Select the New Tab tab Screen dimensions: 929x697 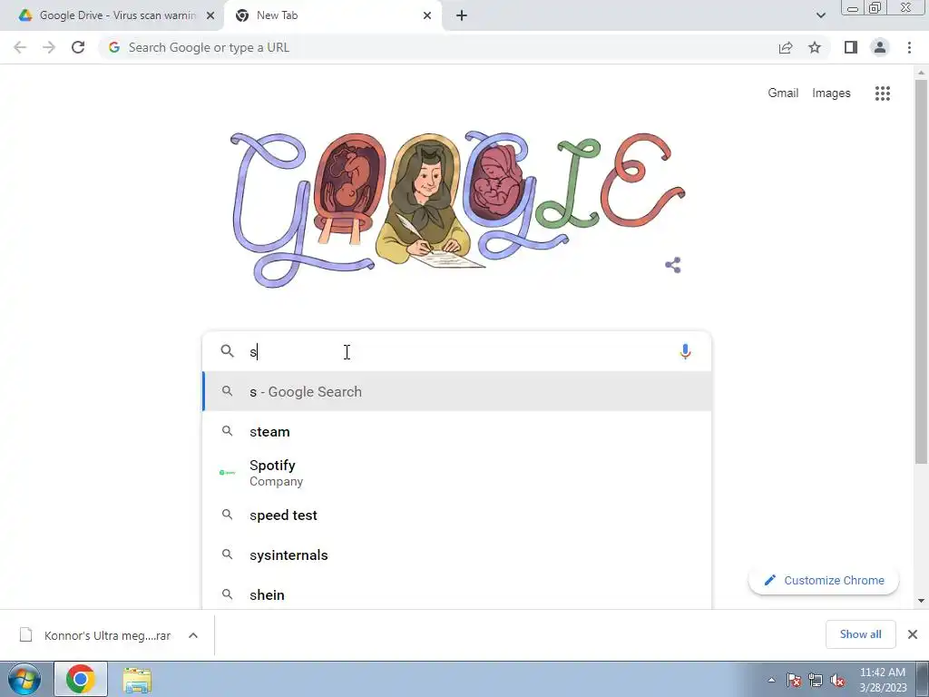point(333,15)
